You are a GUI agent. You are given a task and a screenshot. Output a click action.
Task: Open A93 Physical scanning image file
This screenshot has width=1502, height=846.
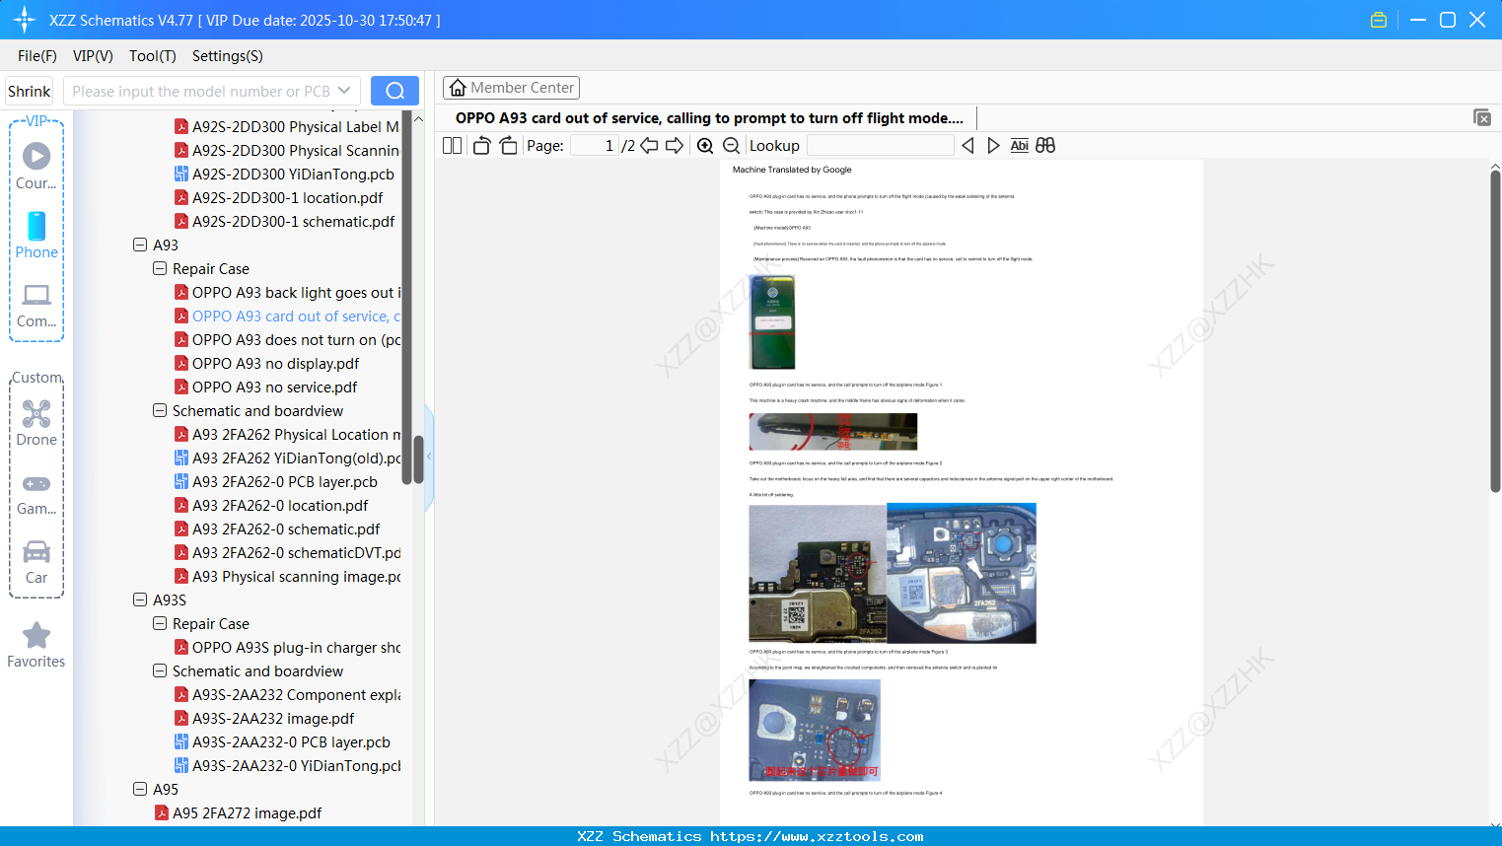click(x=288, y=576)
